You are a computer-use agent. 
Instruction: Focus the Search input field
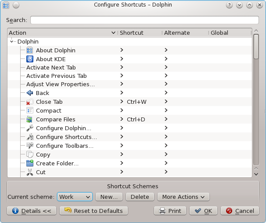coord(144,20)
